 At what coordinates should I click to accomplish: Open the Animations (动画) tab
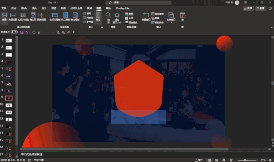[x=63, y=9]
